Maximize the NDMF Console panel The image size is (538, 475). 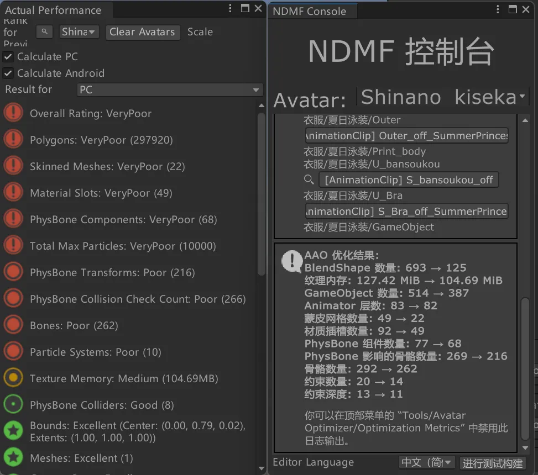coord(513,9)
